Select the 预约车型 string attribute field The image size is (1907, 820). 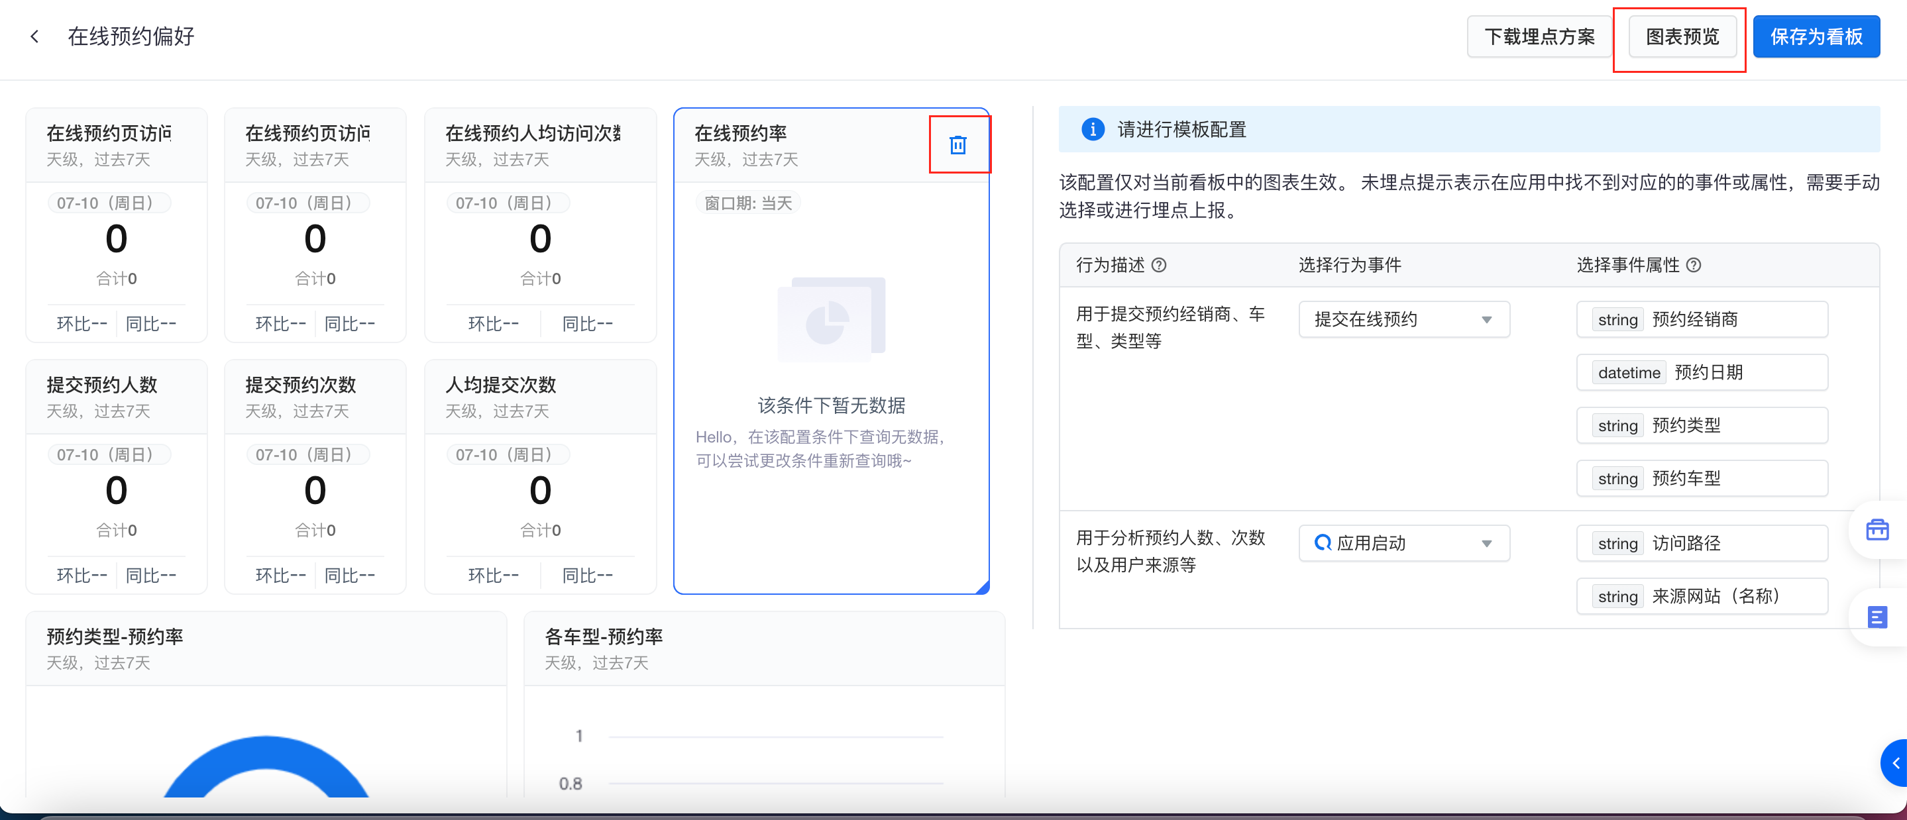tap(1701, 479)
